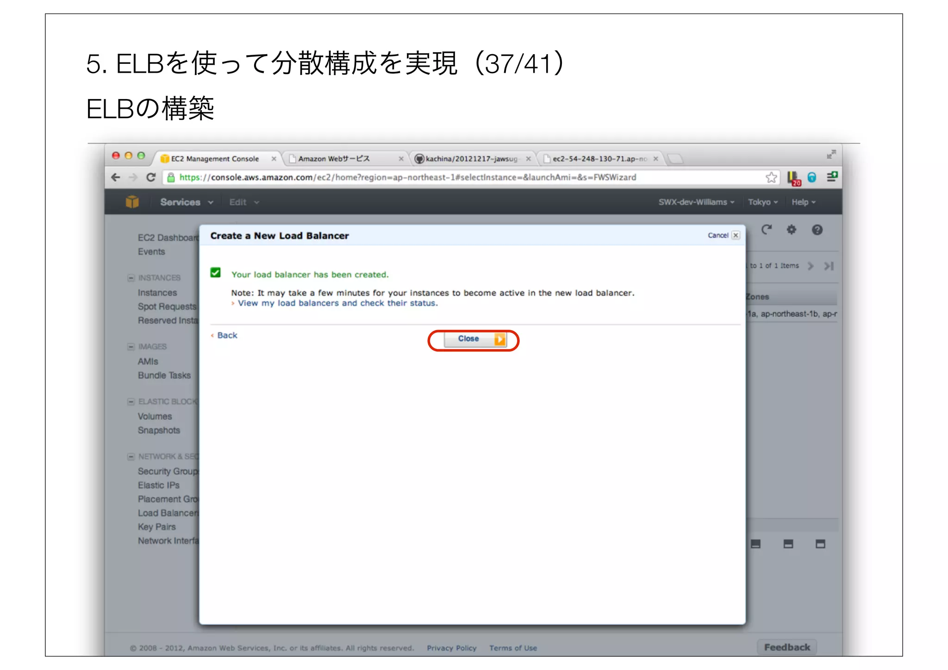Open Key Pairs in sidebar

tap(157, 527)
